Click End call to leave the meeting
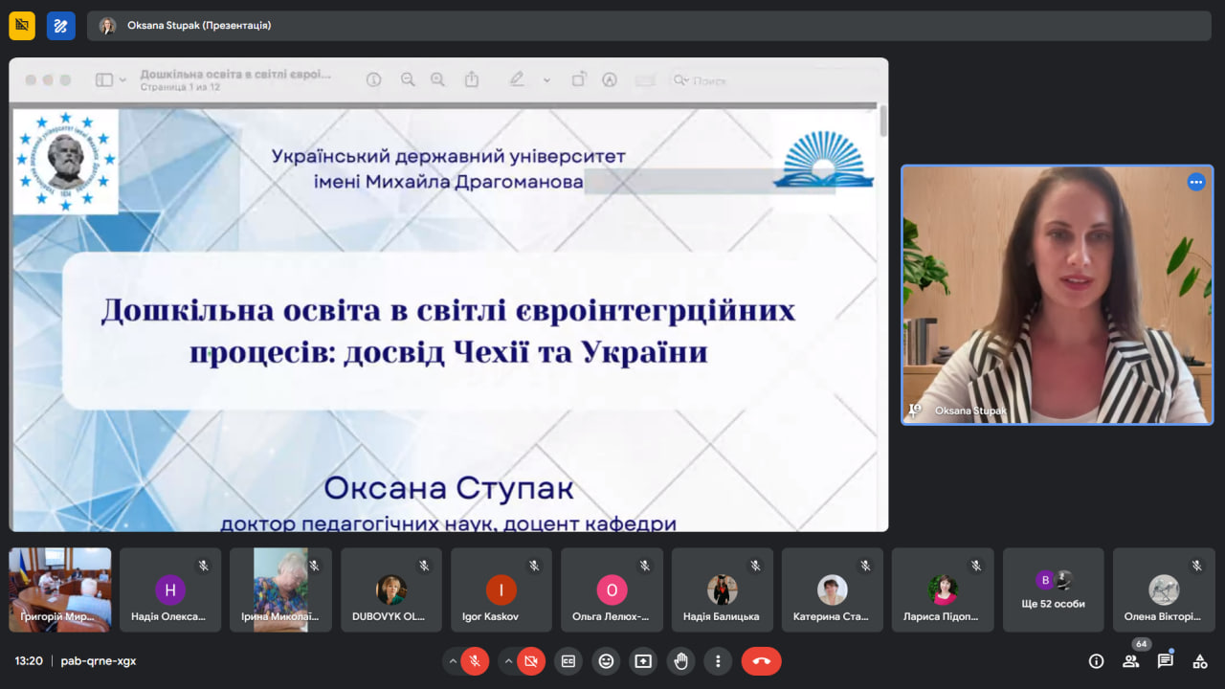The width and height of the screenshot is (1225, 689). 760,660
